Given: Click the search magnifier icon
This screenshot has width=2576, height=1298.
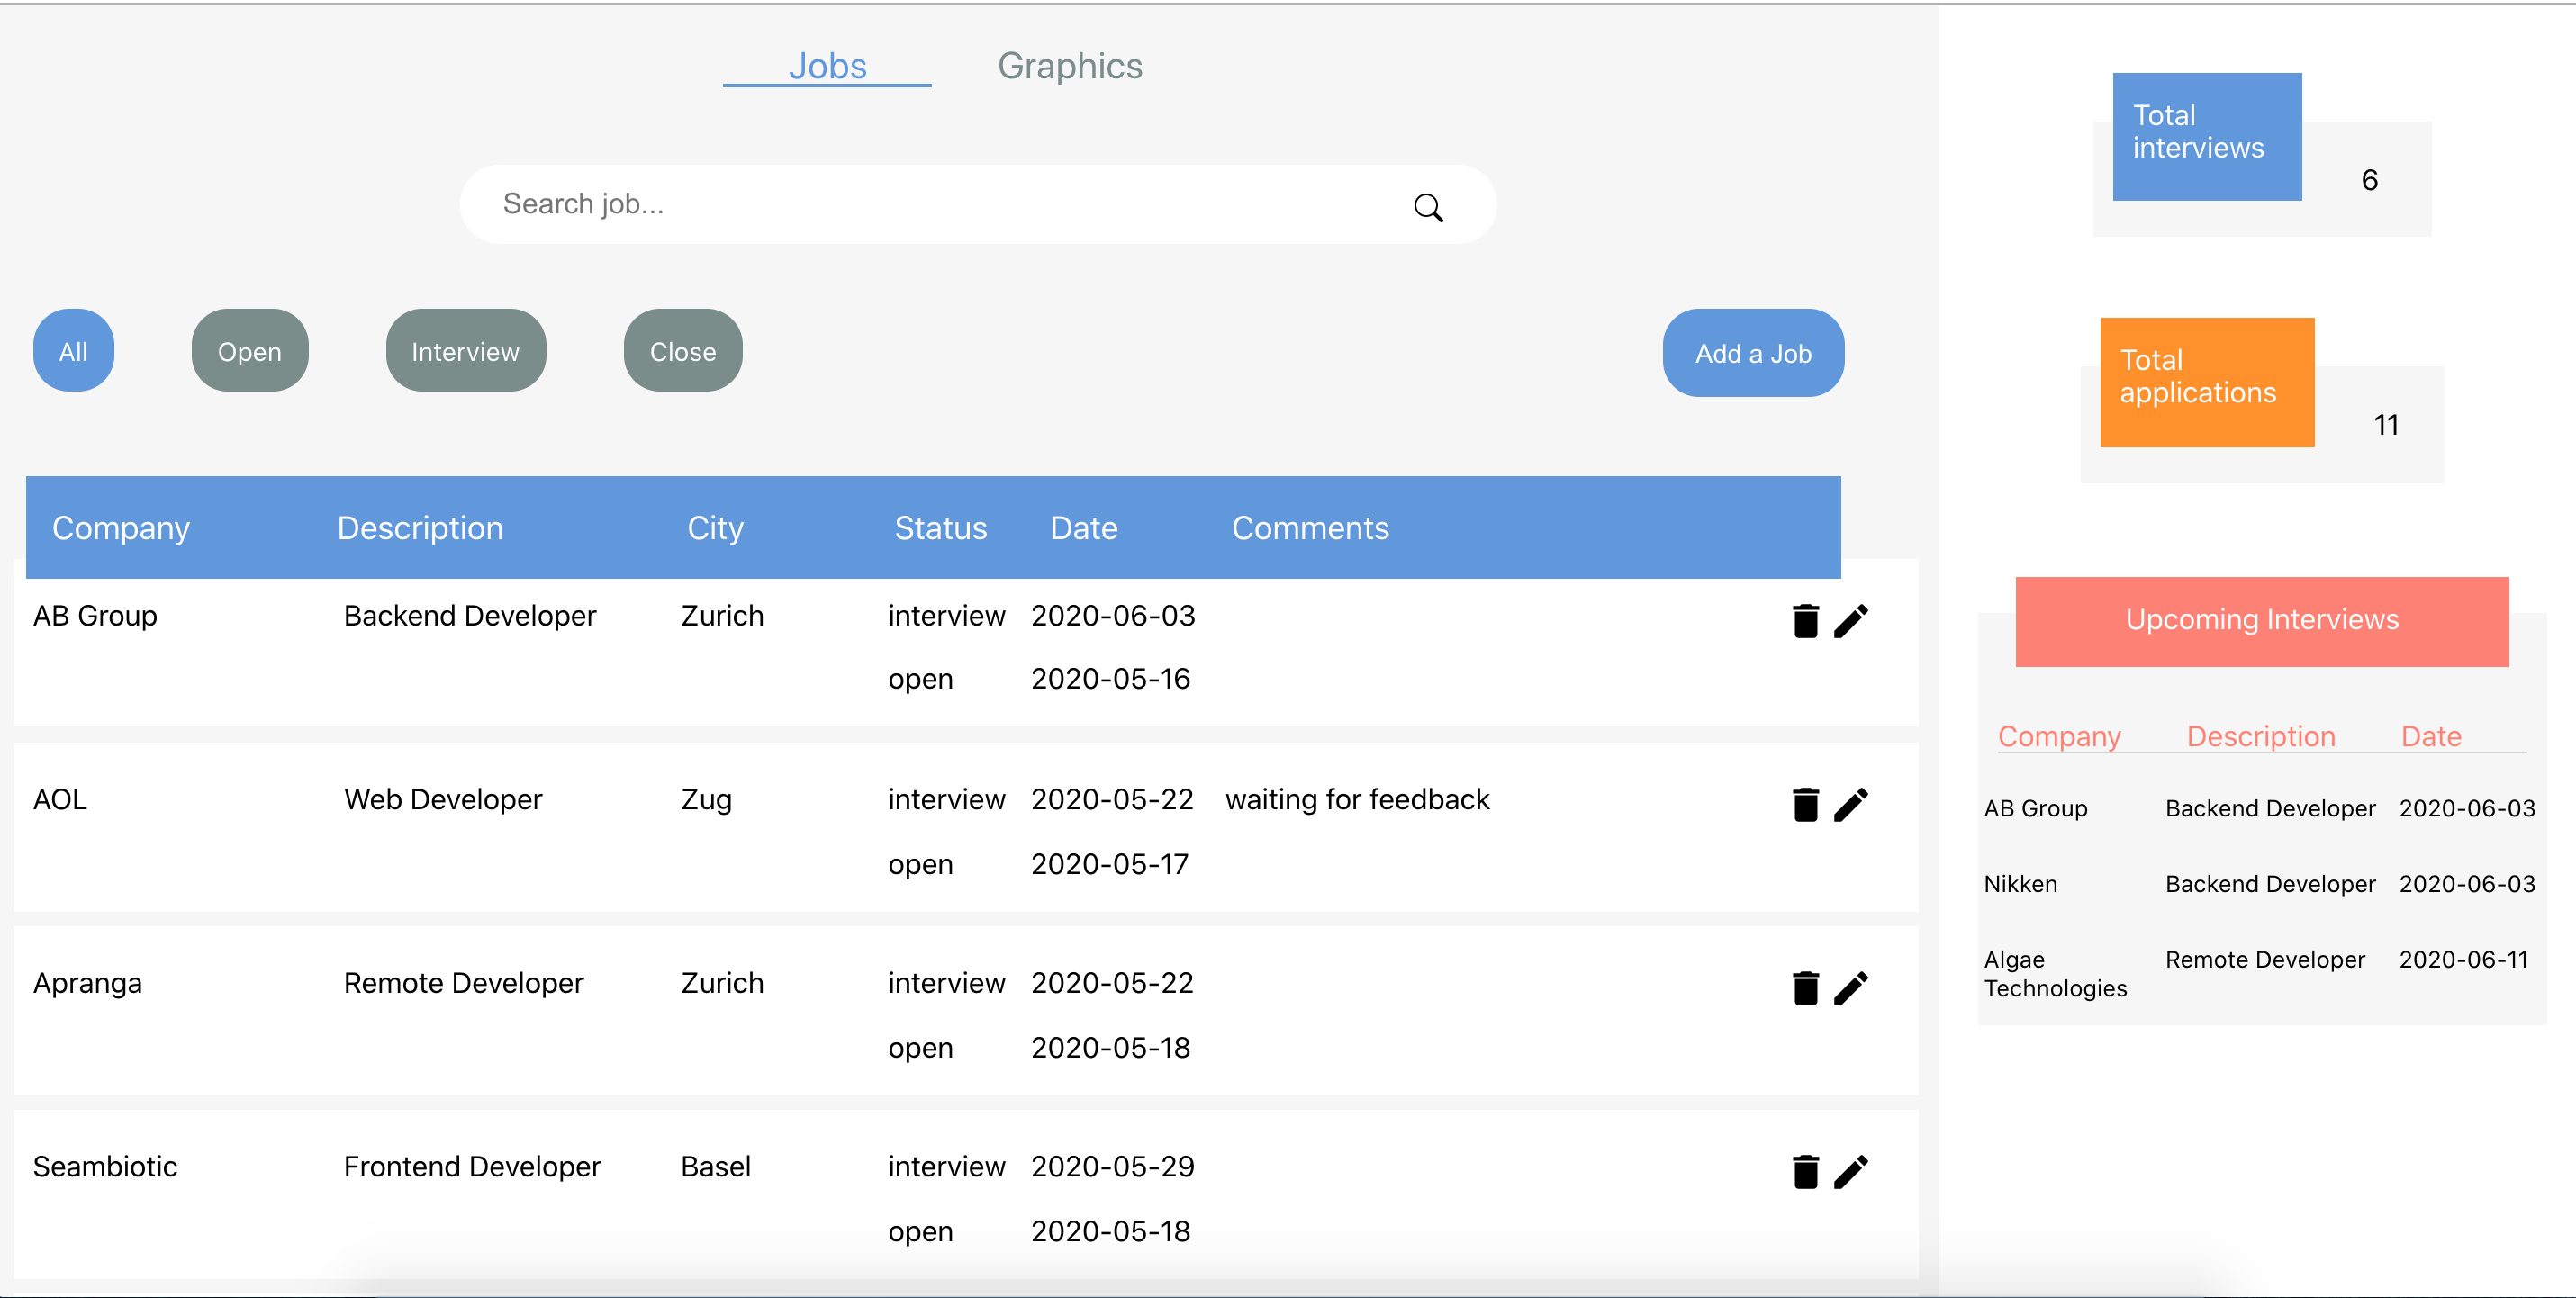Looking at the screenshot, I should pyautogui.click(x=1427, y=207).
